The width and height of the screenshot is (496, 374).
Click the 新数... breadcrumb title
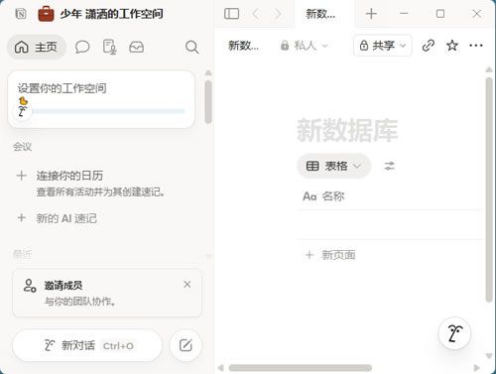[x=243, y=46]
